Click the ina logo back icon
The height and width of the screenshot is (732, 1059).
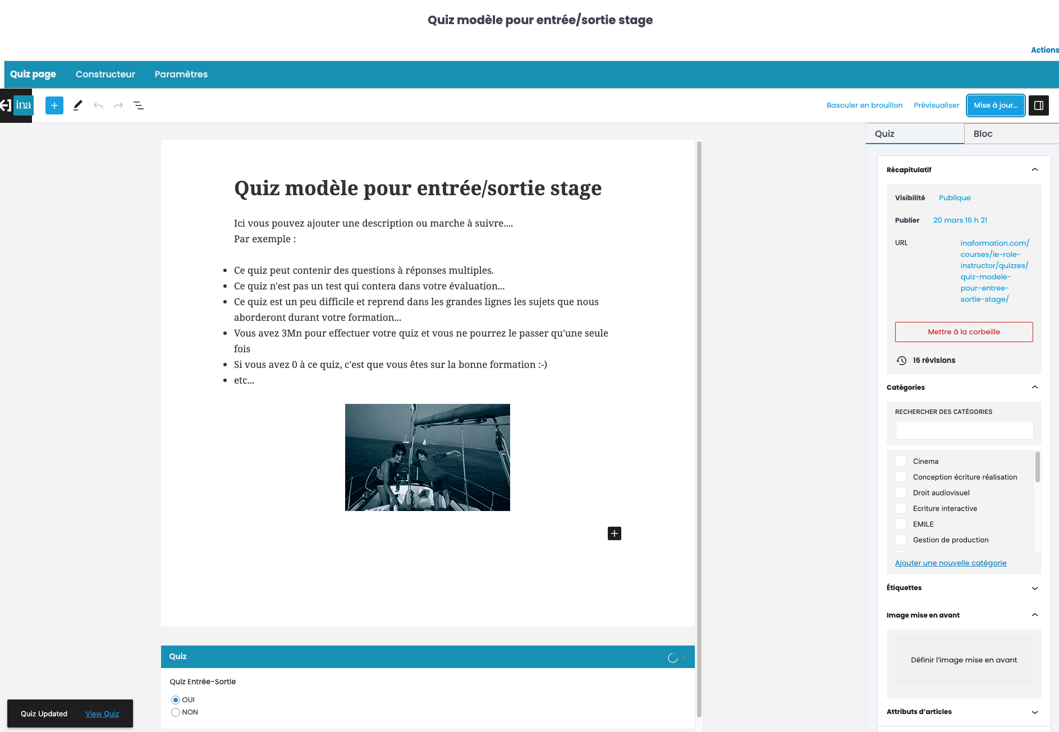pyautogui.click(x=16, y=105)
